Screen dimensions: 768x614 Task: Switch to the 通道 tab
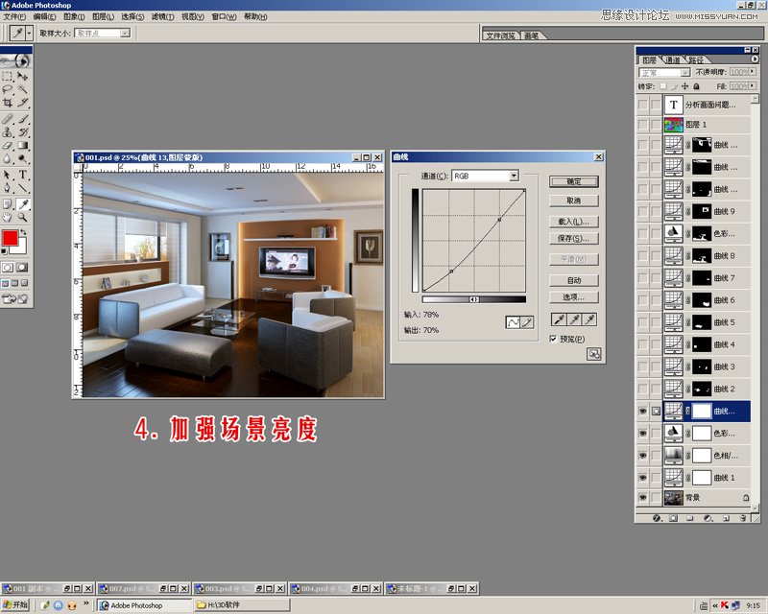click(x=673, y=59)
